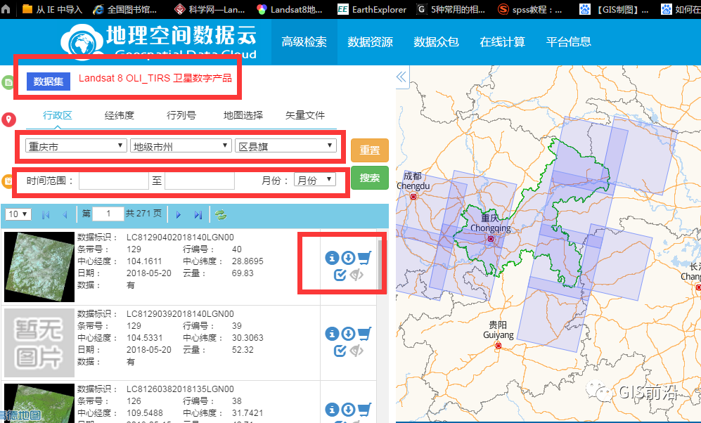The height and width of the screenshot is (423, 701).
Task: Click the Landsat 8 OLI_TIRS dataset link
Action: point(155,78)
